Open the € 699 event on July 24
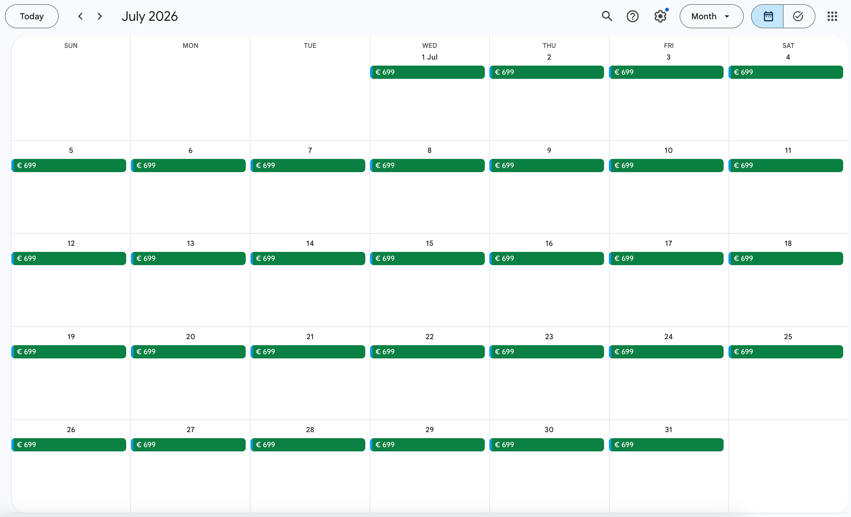The height and width of the screenshot is (517, 851). [666, 352]
